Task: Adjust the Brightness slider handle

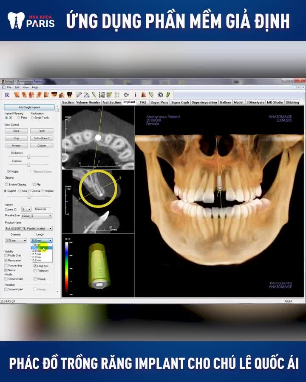Action: (29, 157)
